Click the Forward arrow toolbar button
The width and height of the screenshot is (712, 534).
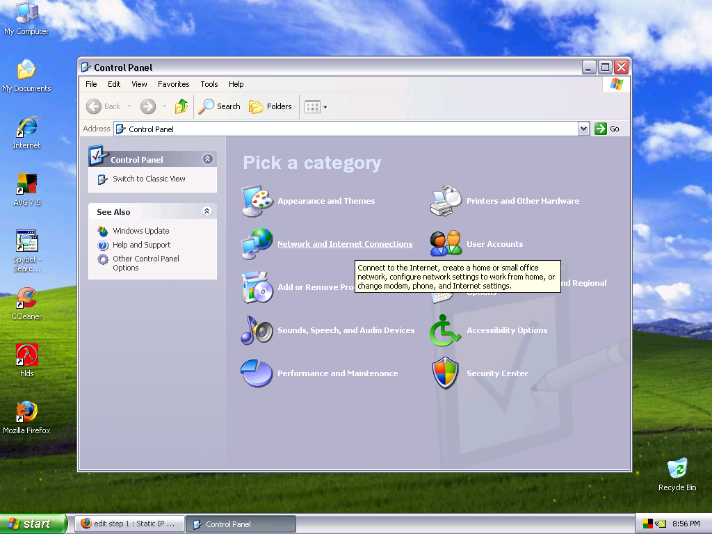click(x=148, y=106)
